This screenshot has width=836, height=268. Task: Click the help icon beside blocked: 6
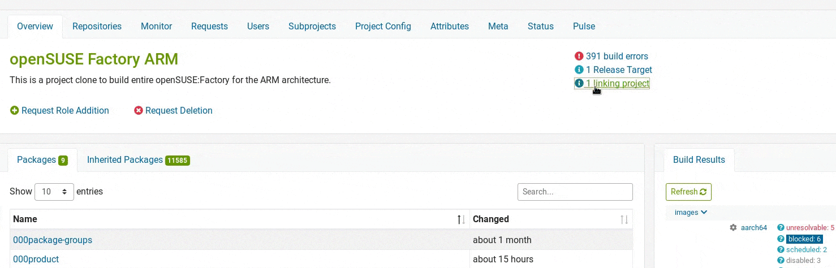point(781,239)
